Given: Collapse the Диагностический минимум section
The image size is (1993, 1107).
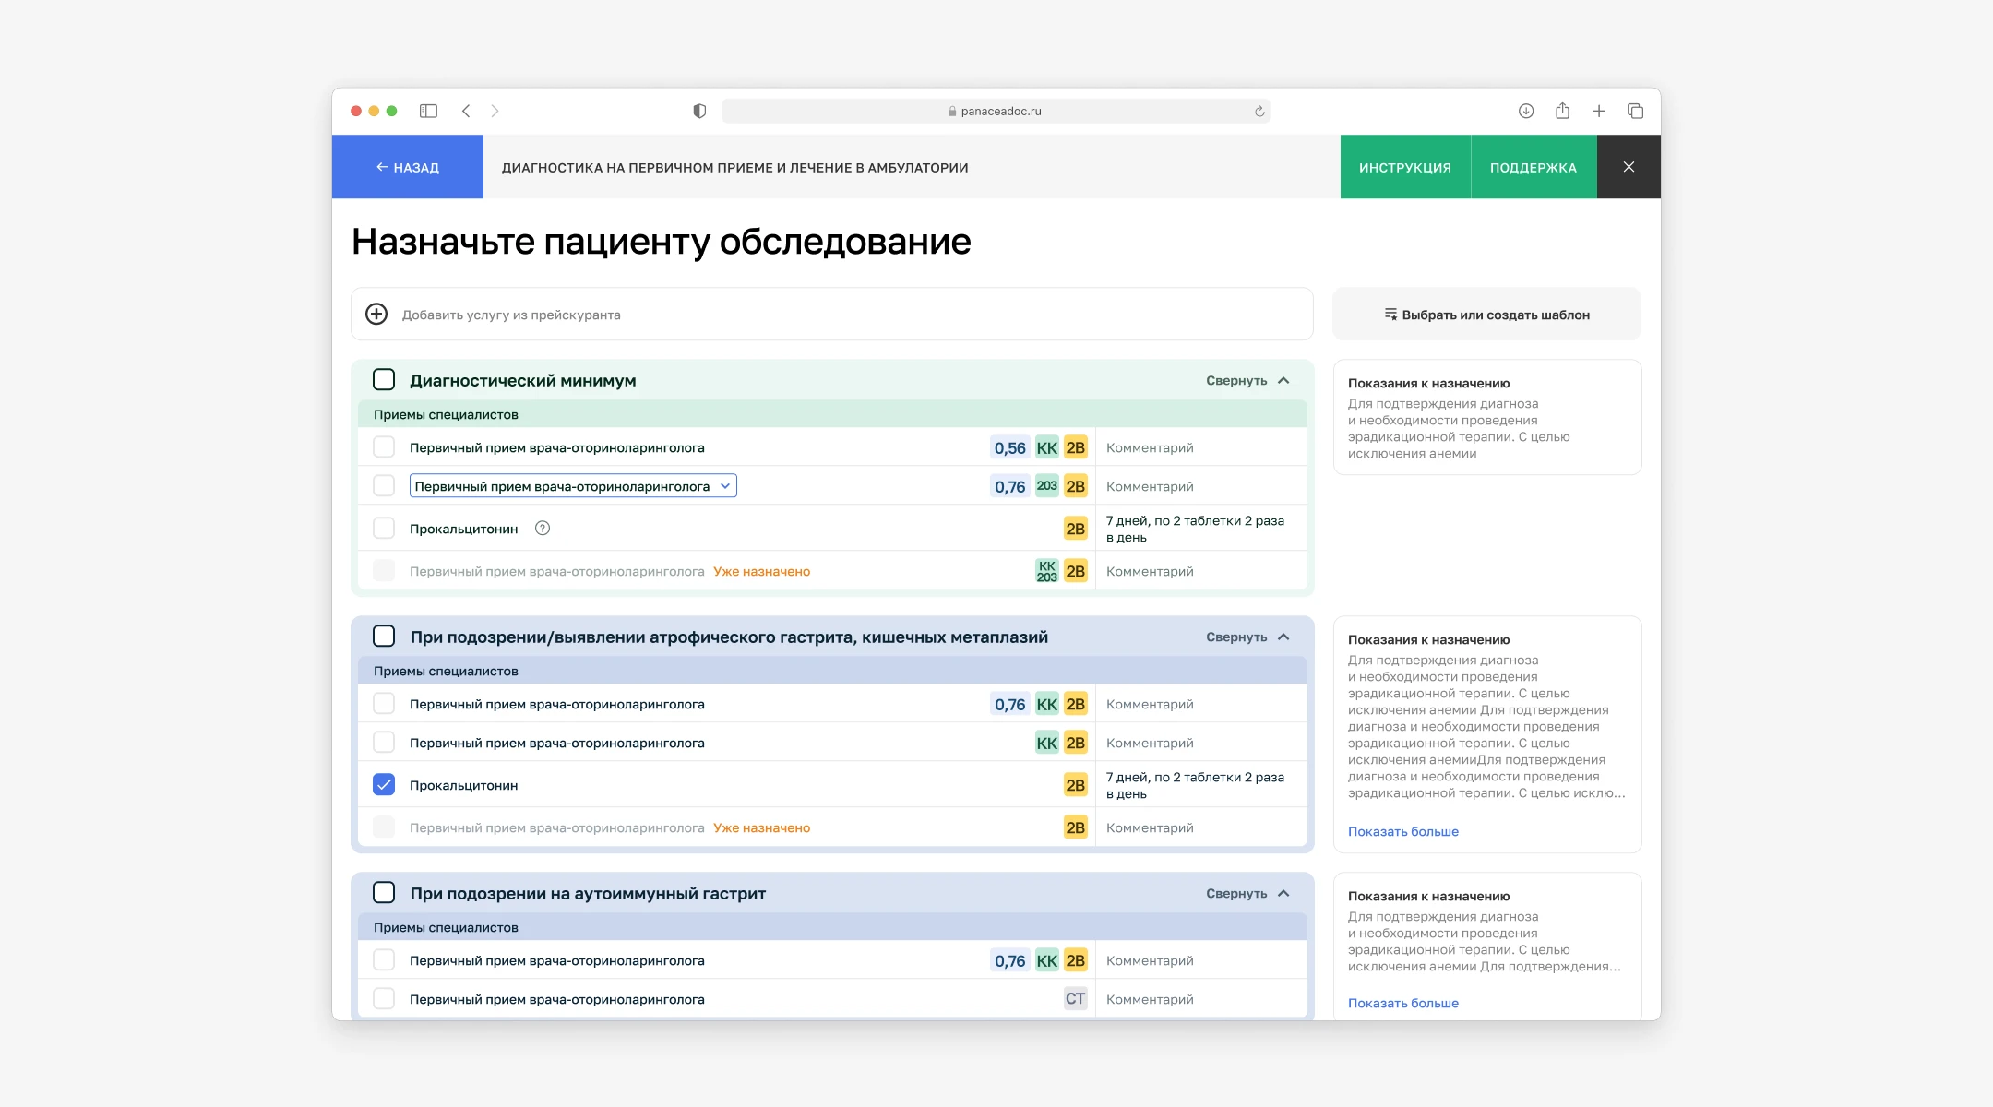Looking at the screenshot, I should point(1247,380).
